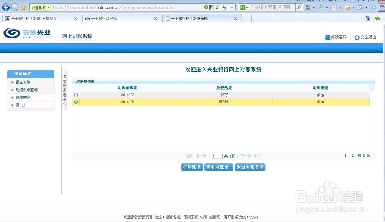
Task: Click the zoom magnifier icon at toolbar end
Action: 373,8
